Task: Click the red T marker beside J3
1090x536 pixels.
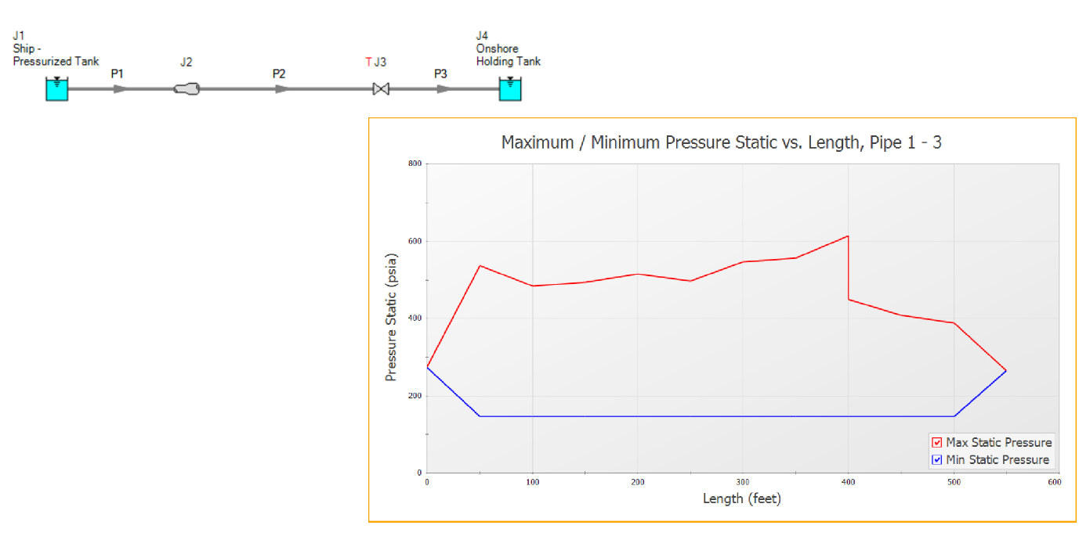Action: (368, 62)
